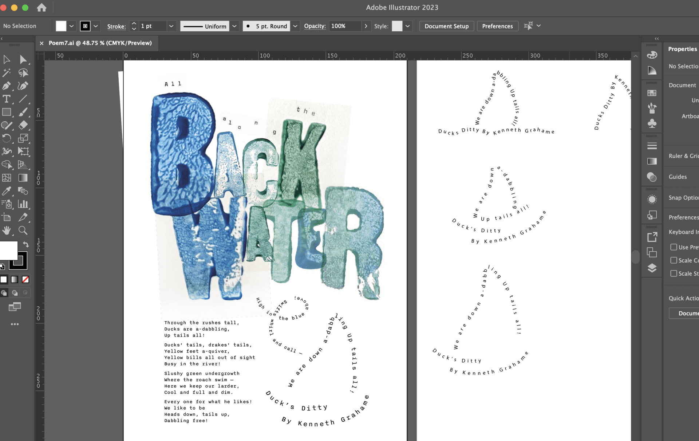Activate the Type tool
The image size is (699, 441).
pyautogui.click(x=7, y=99)
